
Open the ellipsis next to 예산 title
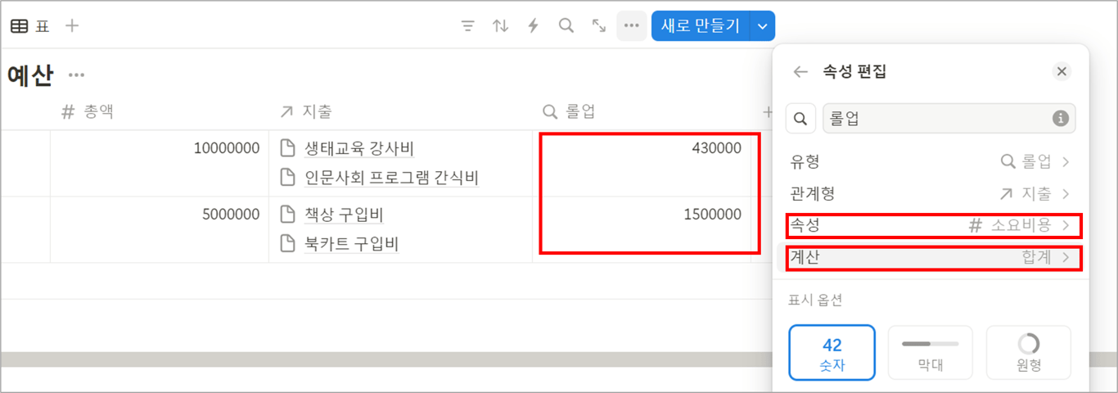(x=76, y=75)
